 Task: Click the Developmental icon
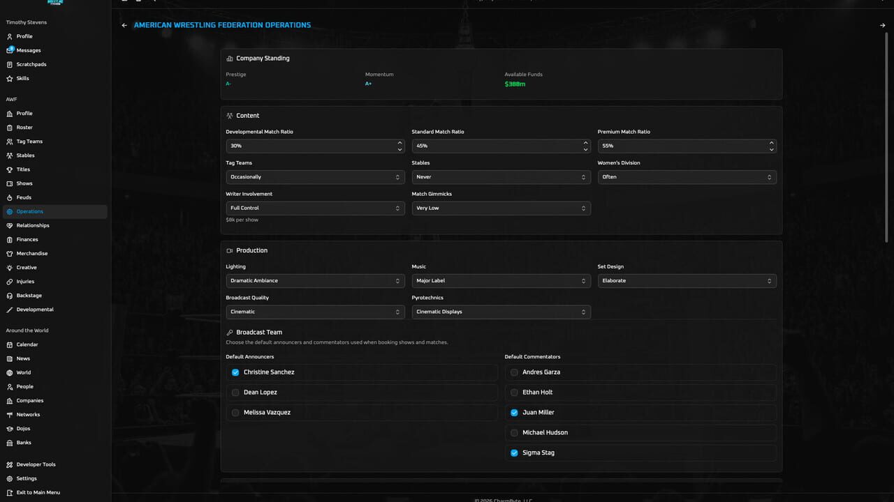(10, 310)
